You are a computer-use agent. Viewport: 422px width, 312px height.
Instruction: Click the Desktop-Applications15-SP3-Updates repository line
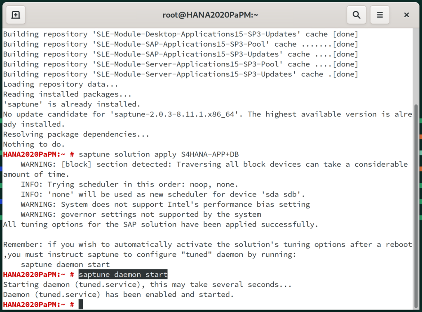pos(181,34)
